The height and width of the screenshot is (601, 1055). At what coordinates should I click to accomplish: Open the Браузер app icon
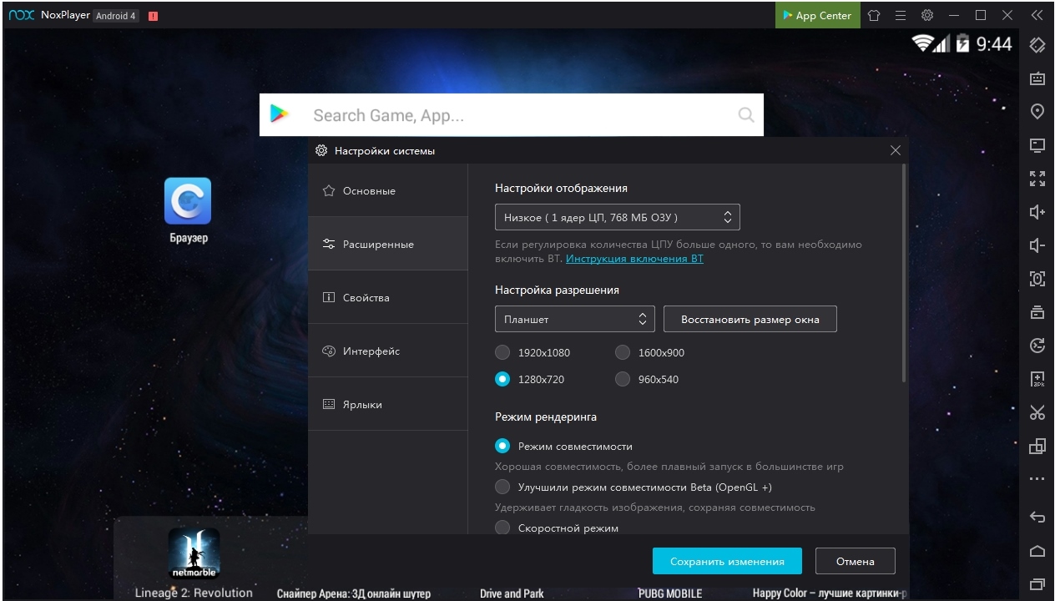188,201
